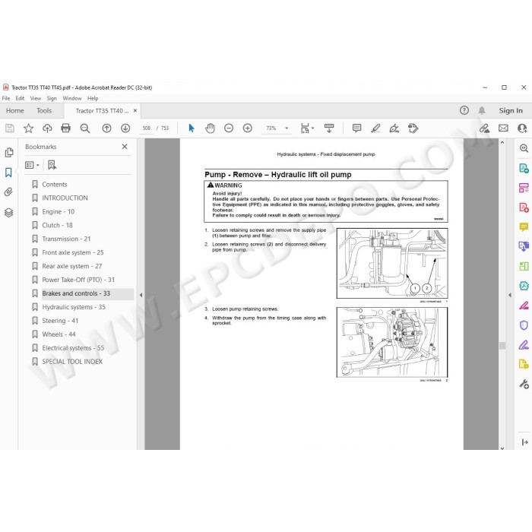Zoom in with plus button
Screen dimensions: 532x532
248,128
